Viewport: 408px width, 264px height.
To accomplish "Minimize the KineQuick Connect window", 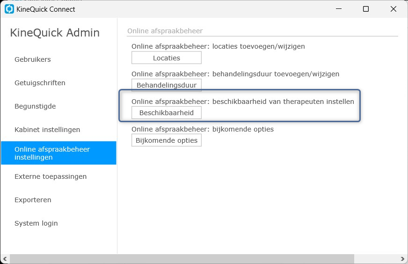I will click(x=339, y=9).
